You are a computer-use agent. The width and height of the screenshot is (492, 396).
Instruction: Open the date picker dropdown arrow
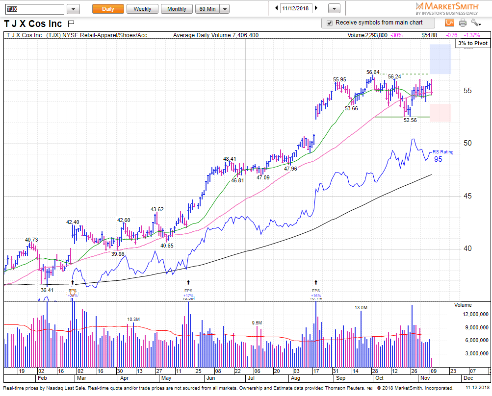coord(334,9)
